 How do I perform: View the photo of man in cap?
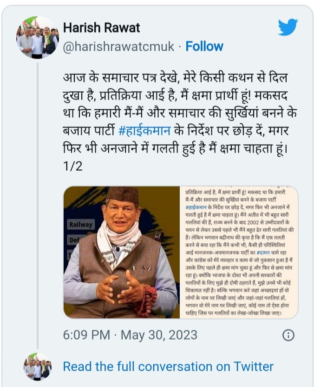coord(122,252)
